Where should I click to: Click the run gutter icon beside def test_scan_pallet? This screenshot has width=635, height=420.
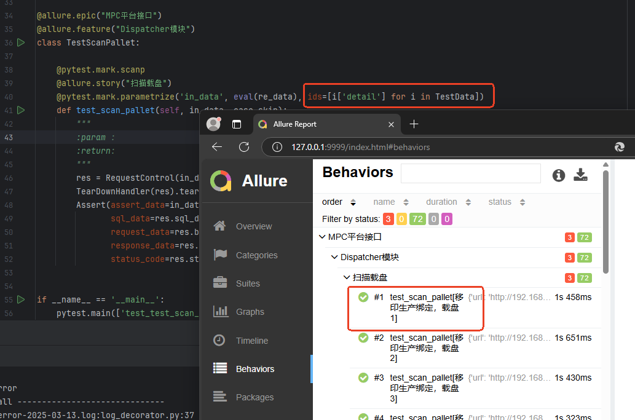coord(21,110)
